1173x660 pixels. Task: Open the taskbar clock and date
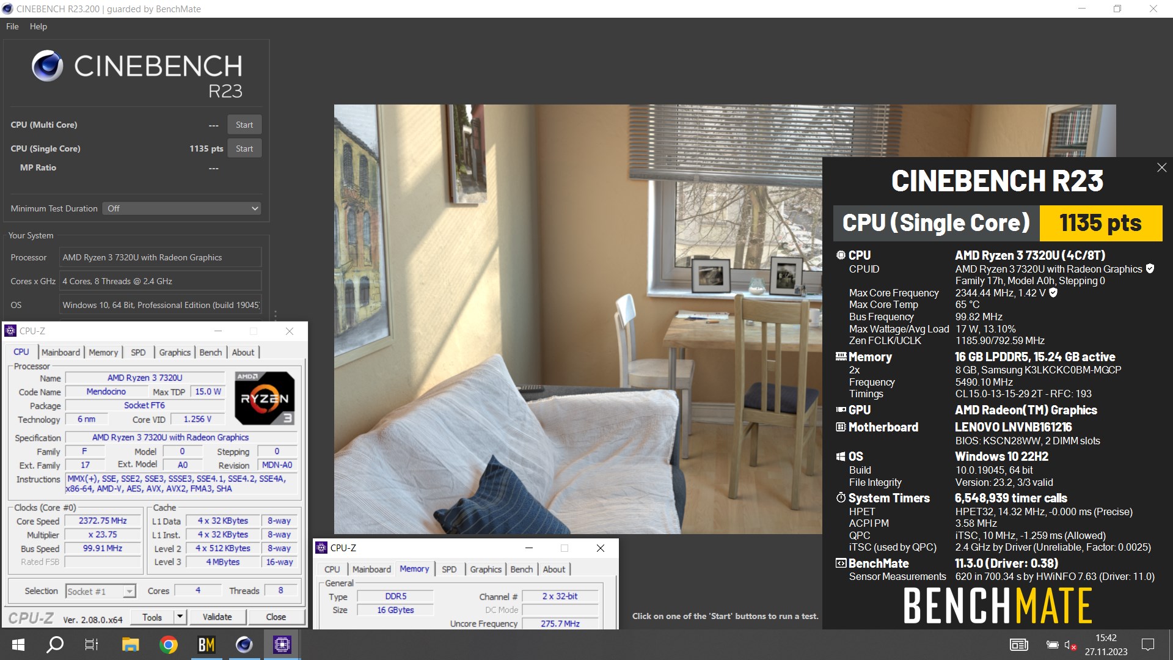click(1106, 645)
